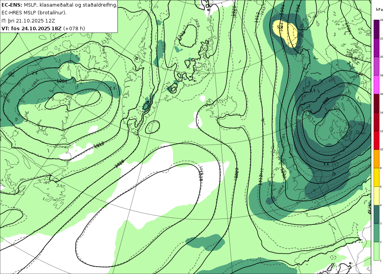
Task: Pick the bright yellow 6–8 hPa legend band
Action: tap(377, 177)
